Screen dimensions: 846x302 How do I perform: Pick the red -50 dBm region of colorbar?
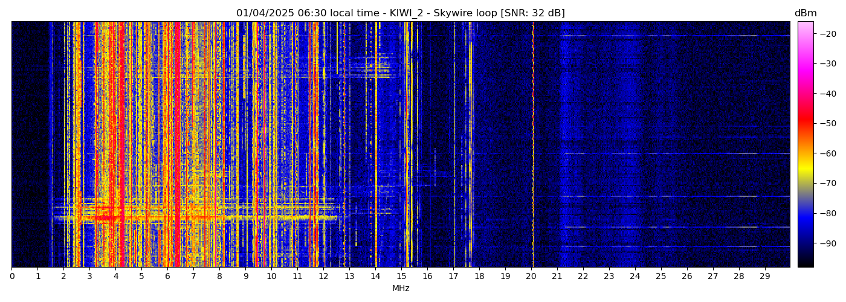click(x=805, y=123)
